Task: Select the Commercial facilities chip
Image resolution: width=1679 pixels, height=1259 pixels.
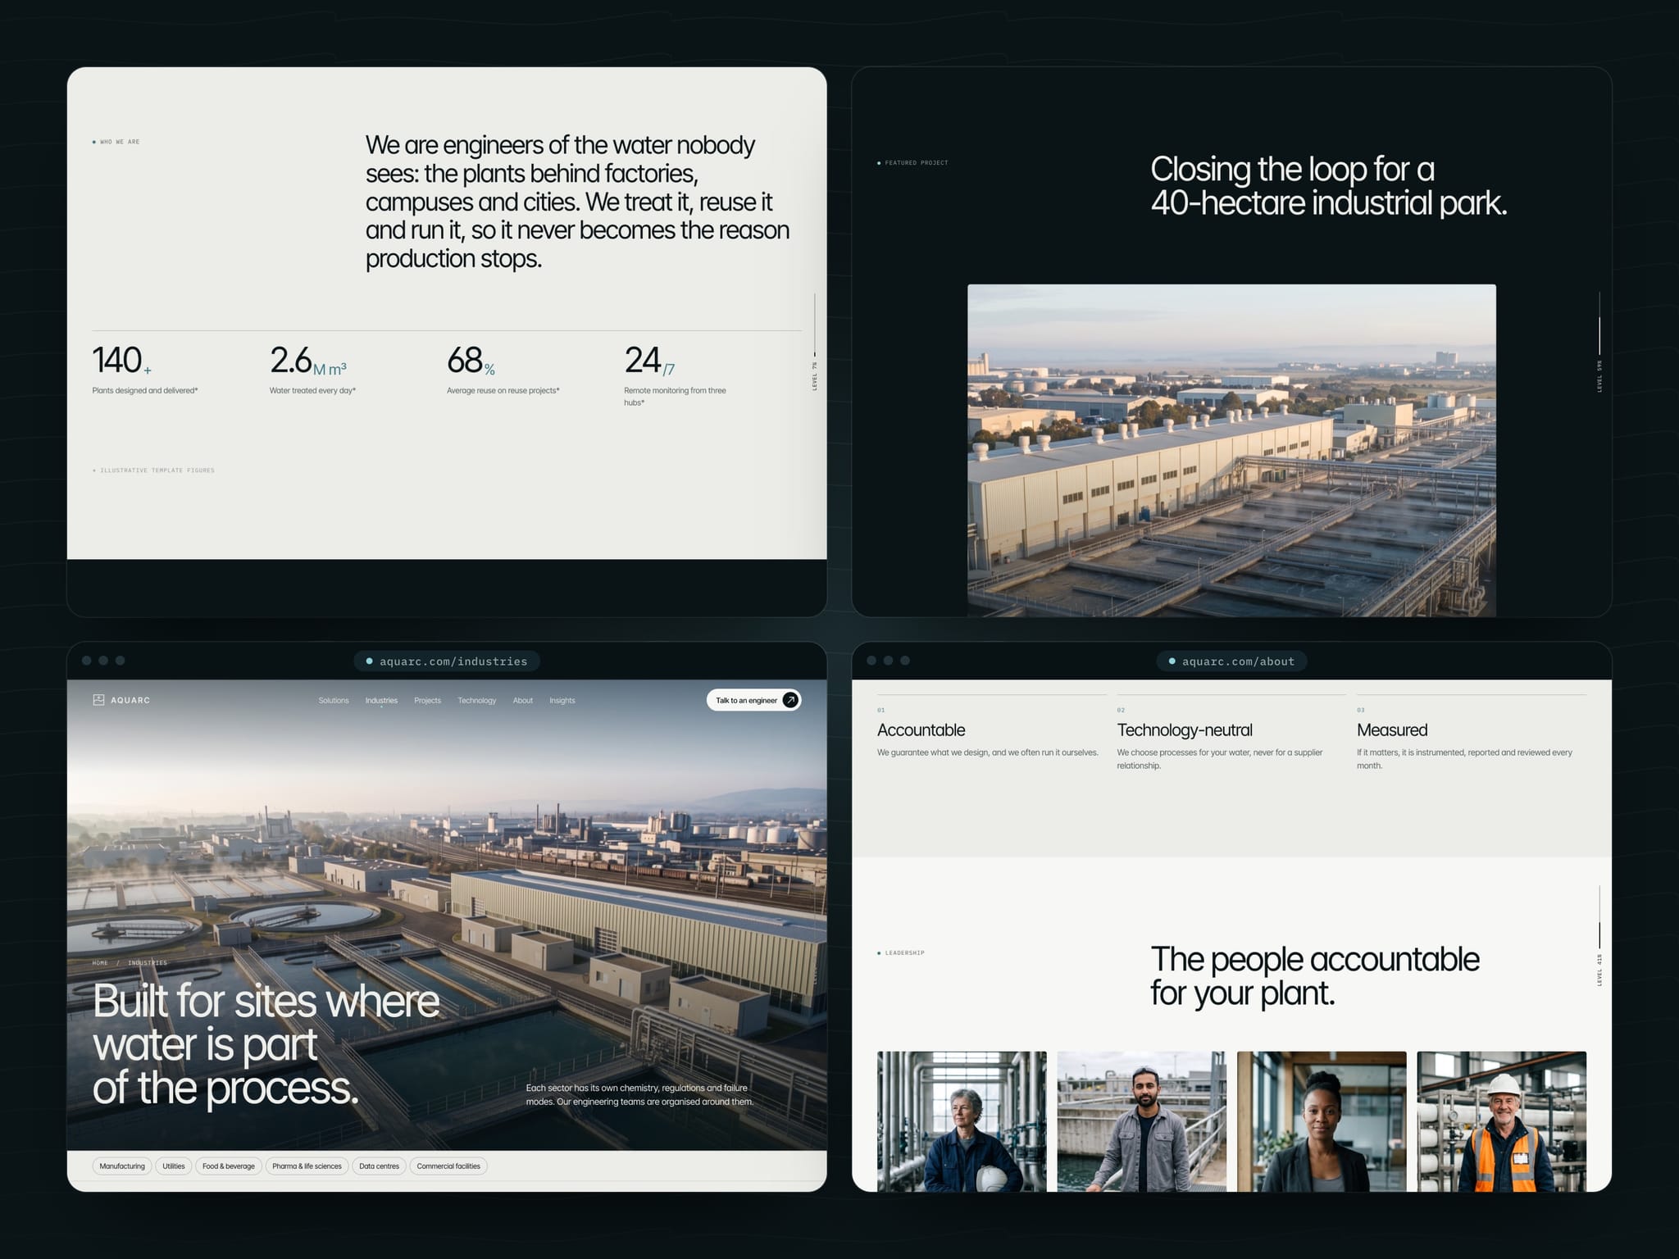Action: click(x=448, y=1166)
